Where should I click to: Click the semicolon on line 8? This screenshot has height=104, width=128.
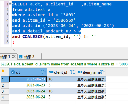click(13, 42)
